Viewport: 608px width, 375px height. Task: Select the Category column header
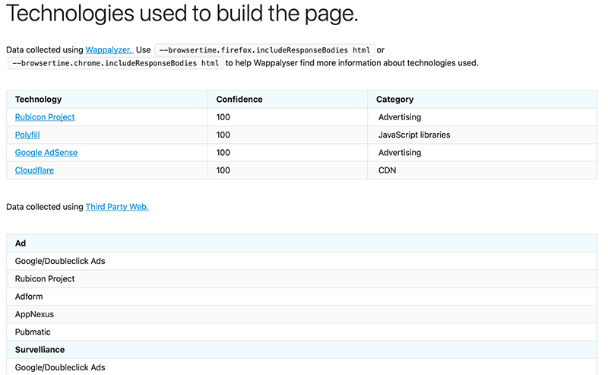tap(394, 100)
